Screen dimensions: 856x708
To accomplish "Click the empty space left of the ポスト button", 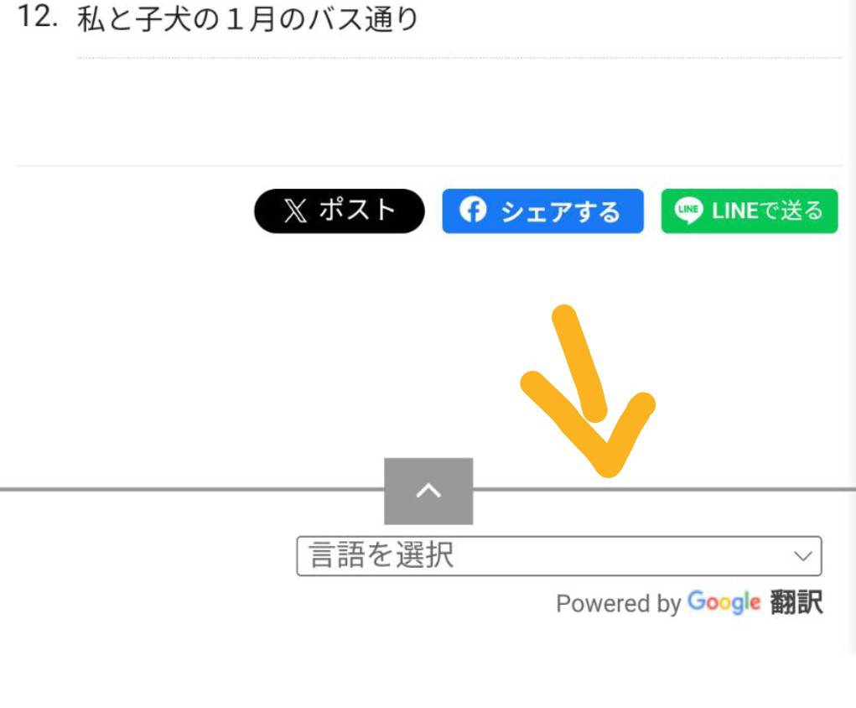I will click(134, 211).
